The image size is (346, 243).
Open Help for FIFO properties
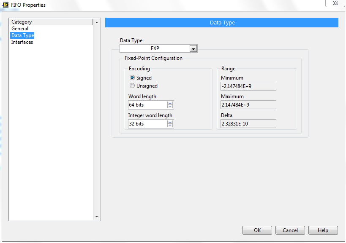point(323,230)
